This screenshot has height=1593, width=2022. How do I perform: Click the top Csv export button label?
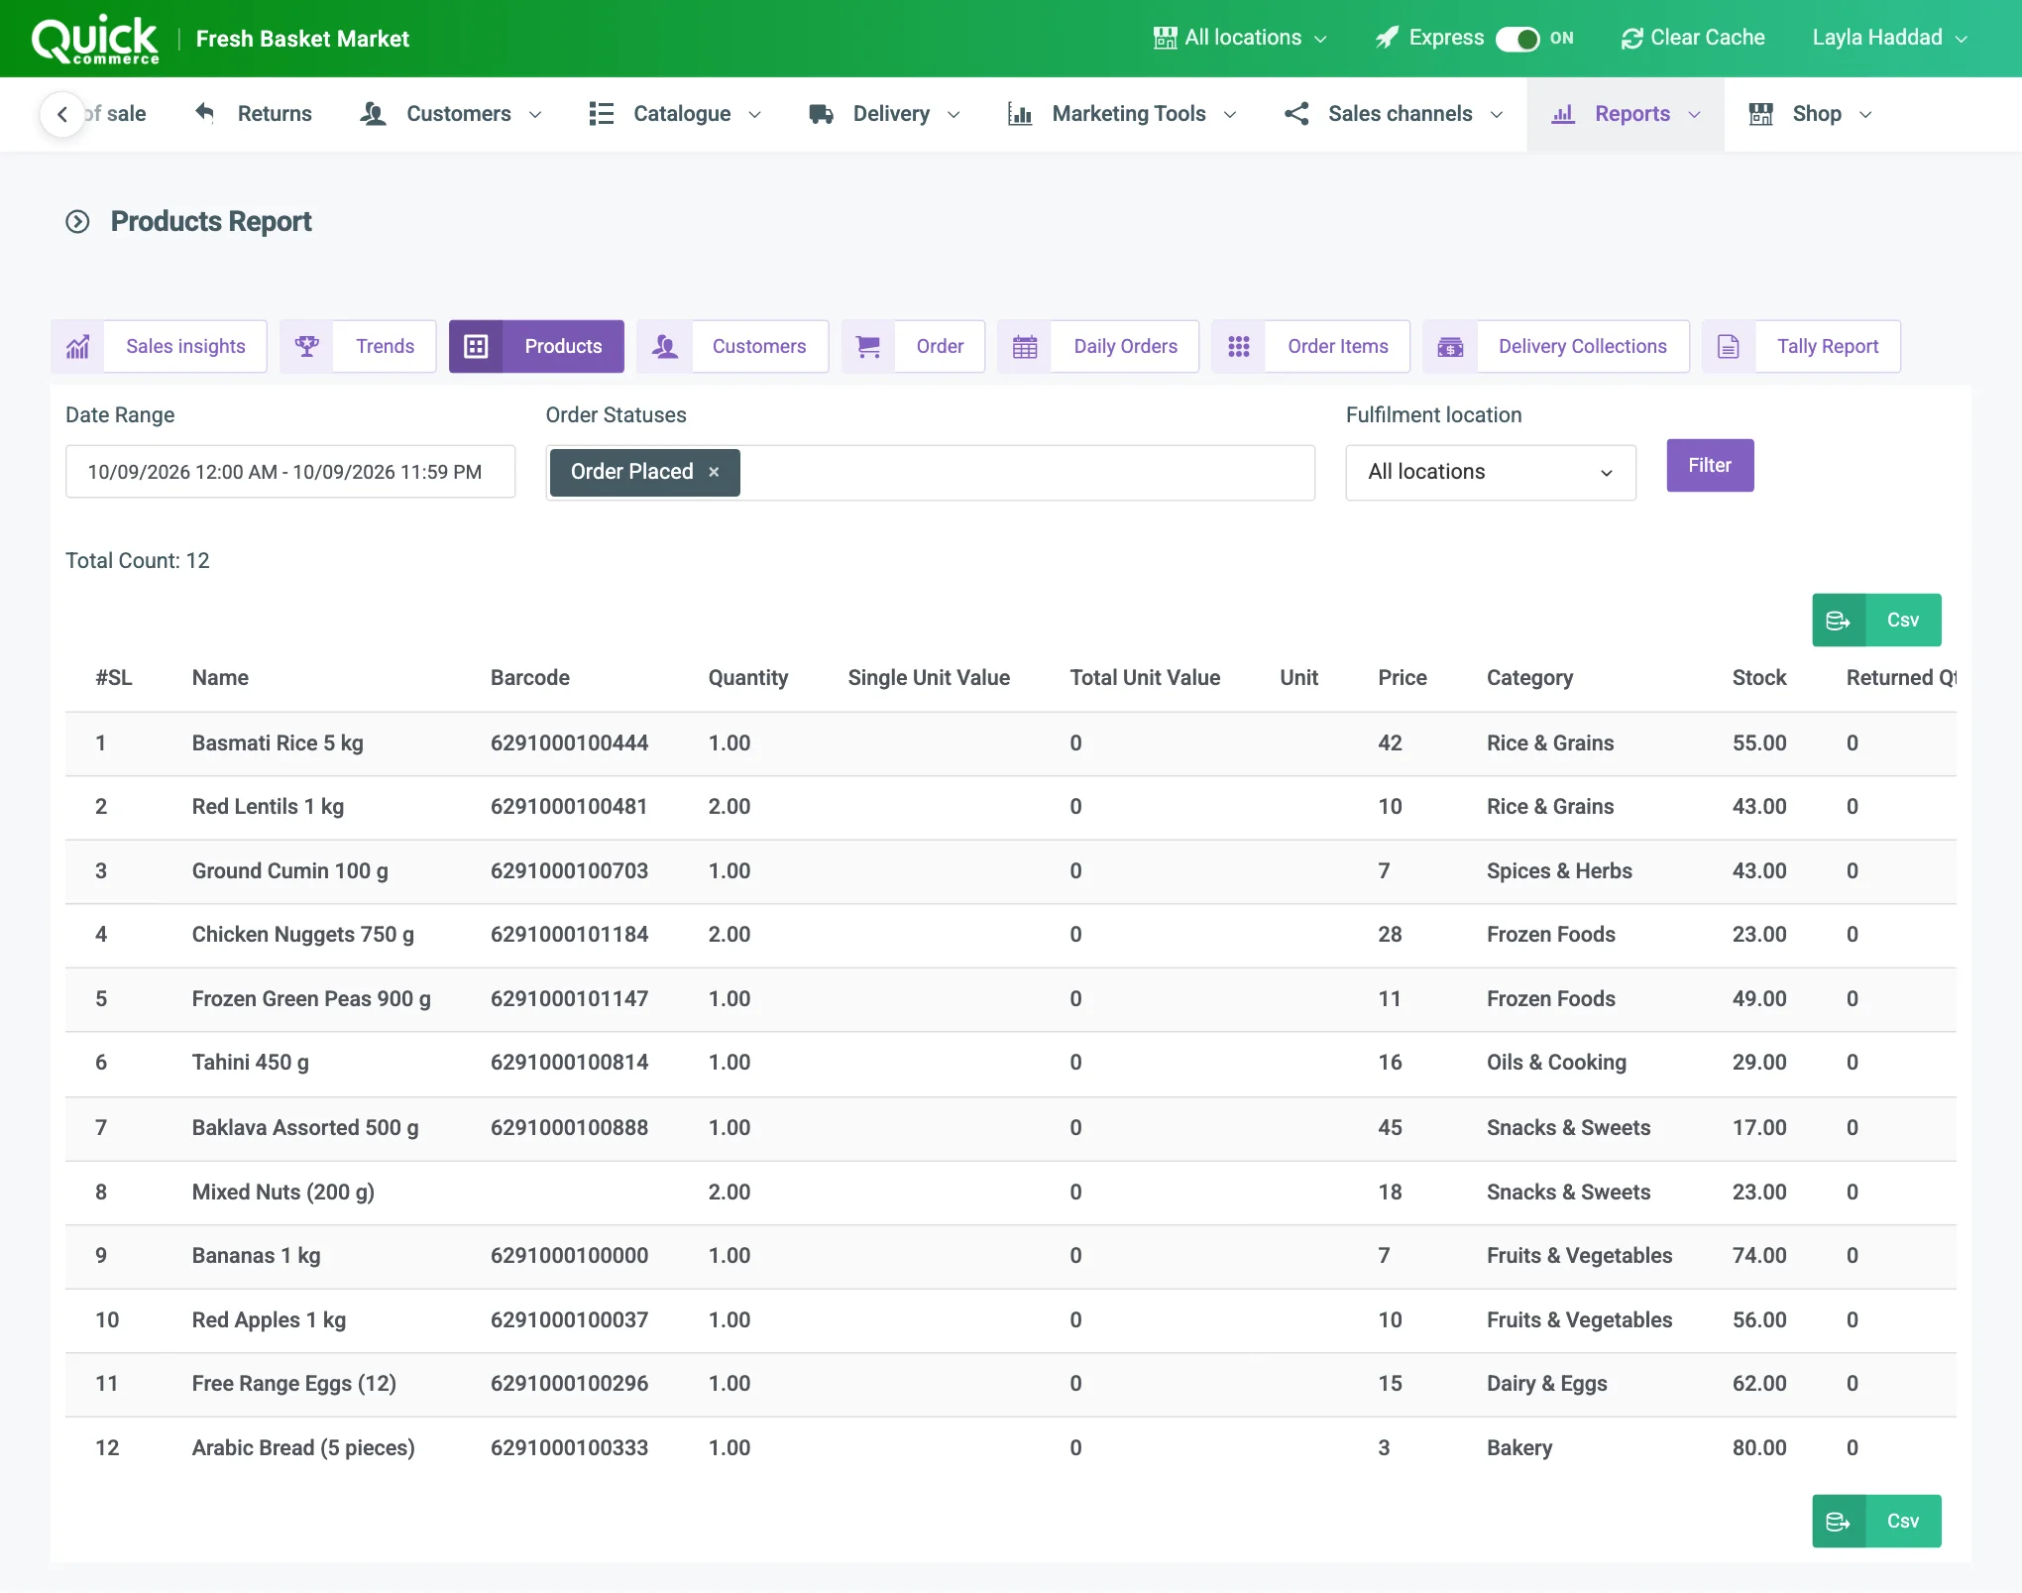1903,621
